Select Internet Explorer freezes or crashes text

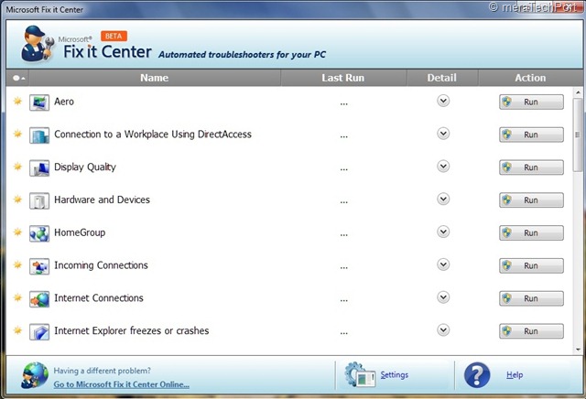point(132,331)
